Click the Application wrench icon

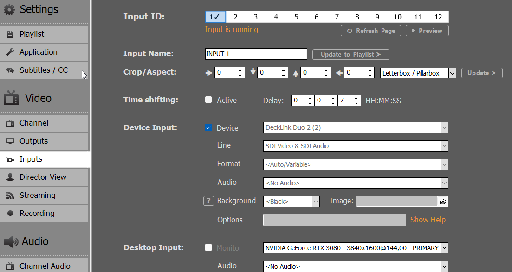tap(10, 52)
